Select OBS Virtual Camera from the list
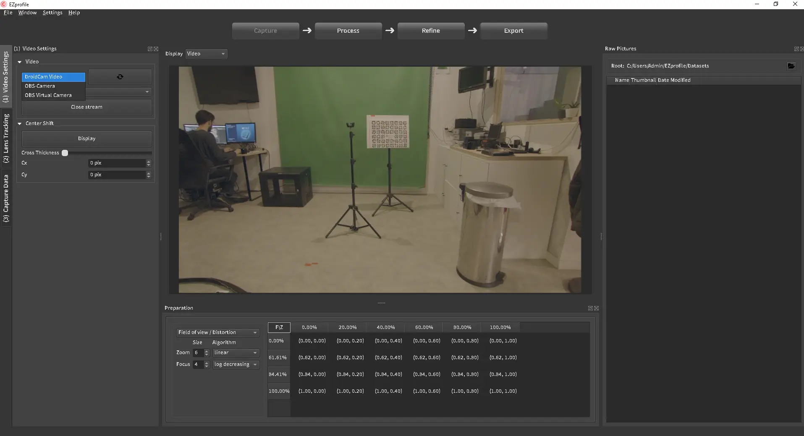804x436 pixels. pos(48,95)
